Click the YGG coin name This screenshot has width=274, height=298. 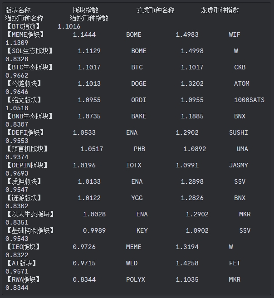[137, 198]
